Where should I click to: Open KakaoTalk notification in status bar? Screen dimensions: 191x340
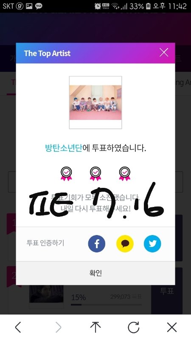click(39, 6)
